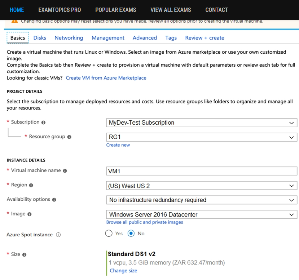Switch to the Basics tab
Image resolution: width=299 pixels, height=280 pixels.
pyautogui.click(x=18, y=38)
